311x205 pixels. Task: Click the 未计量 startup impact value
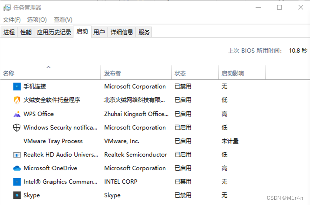(230, 141)
